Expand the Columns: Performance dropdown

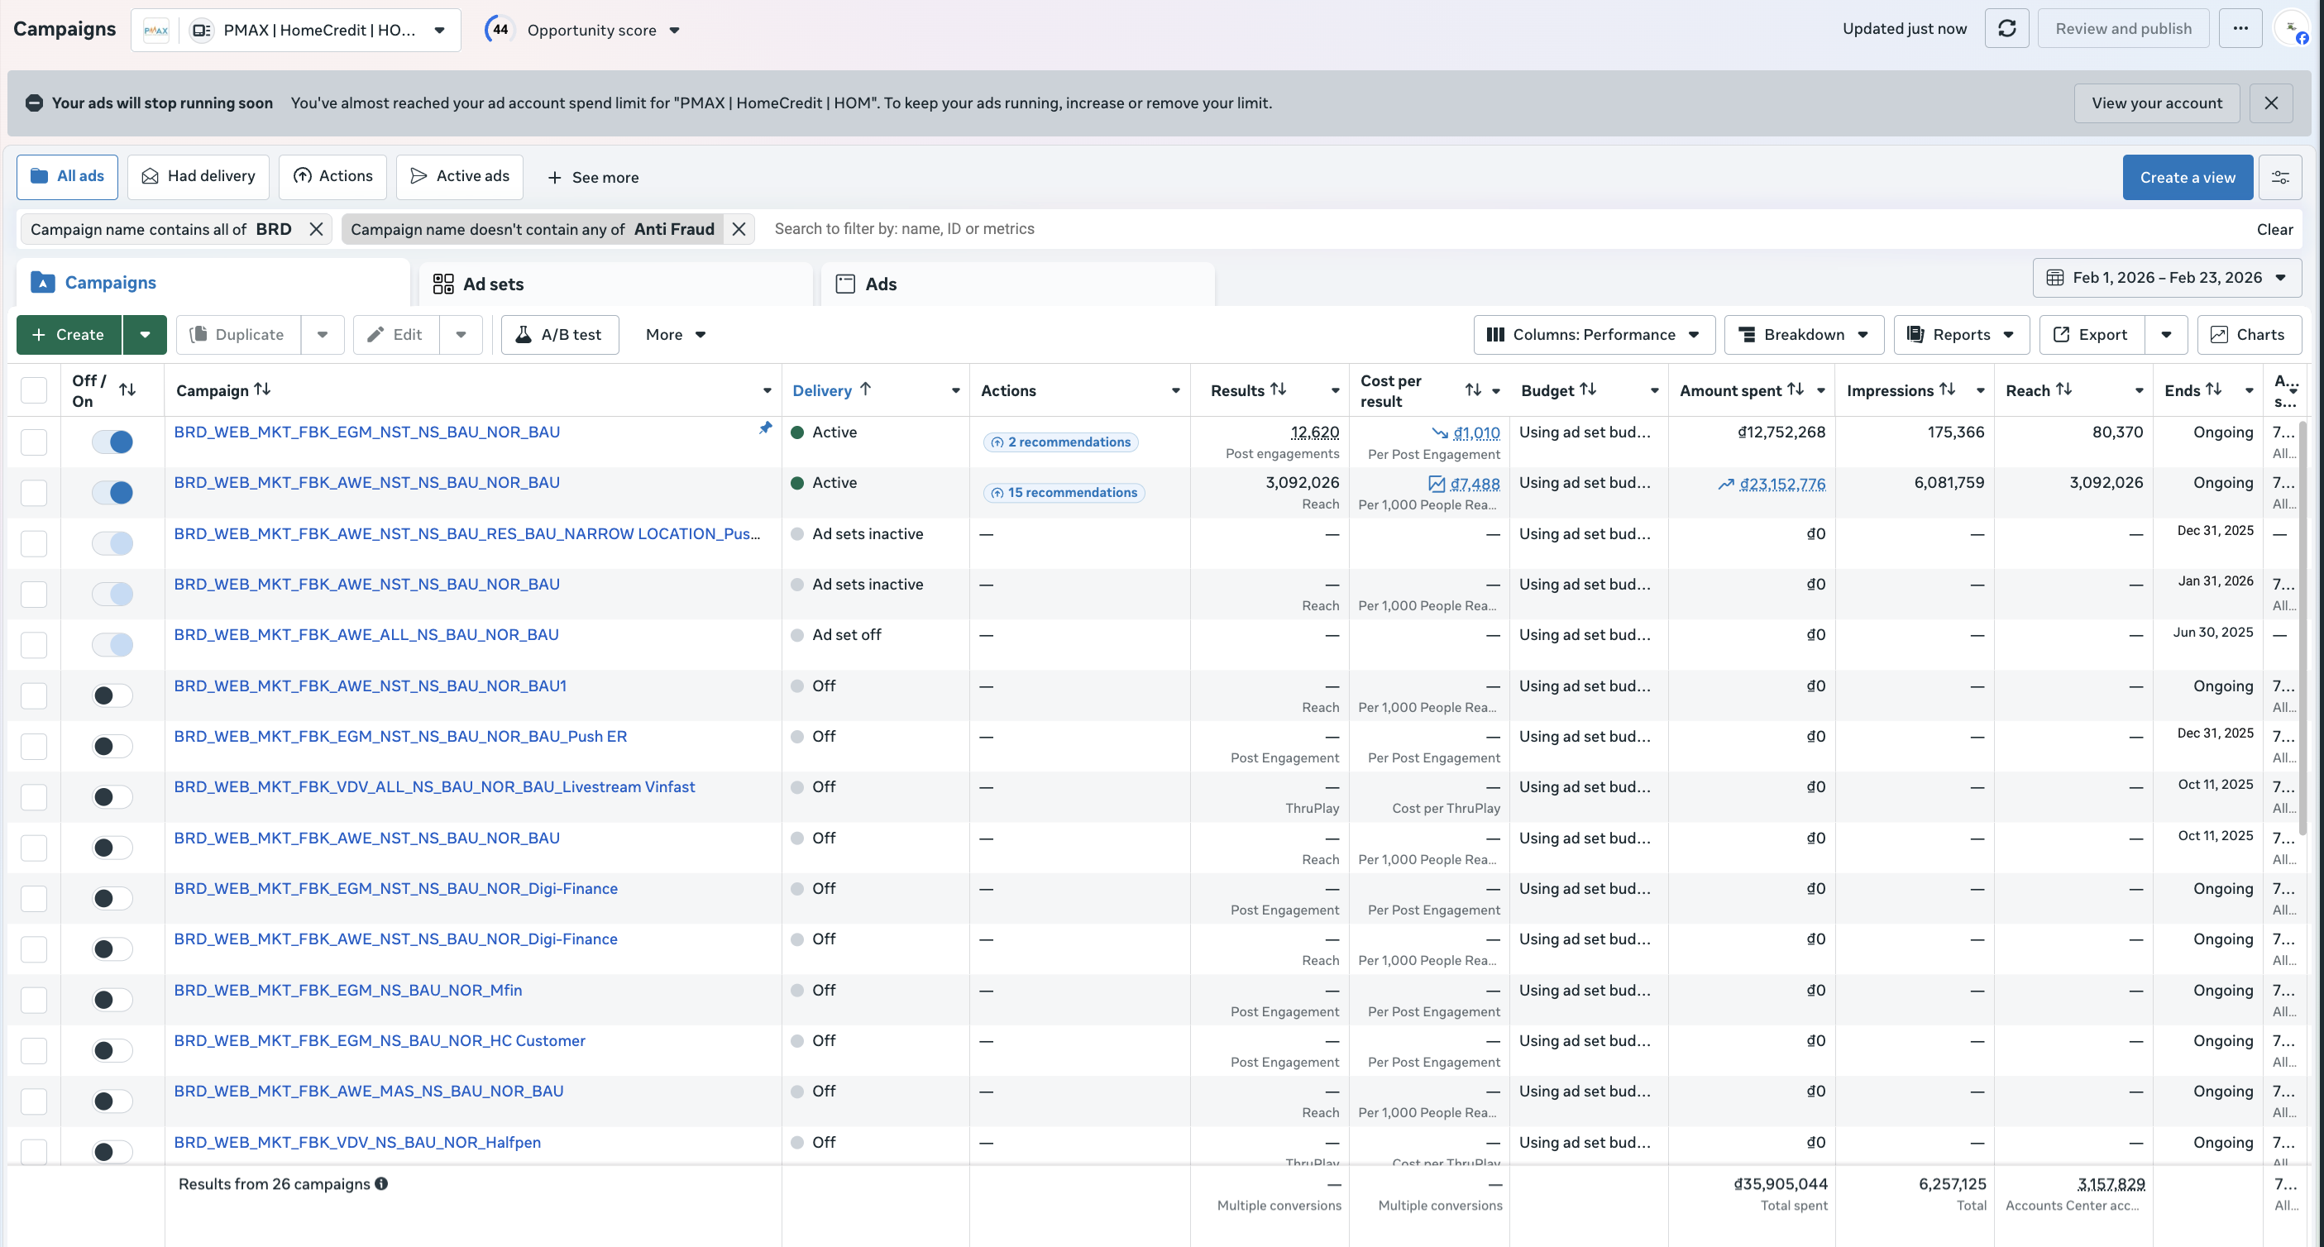pyautogui.click(x=1593, y=335)
